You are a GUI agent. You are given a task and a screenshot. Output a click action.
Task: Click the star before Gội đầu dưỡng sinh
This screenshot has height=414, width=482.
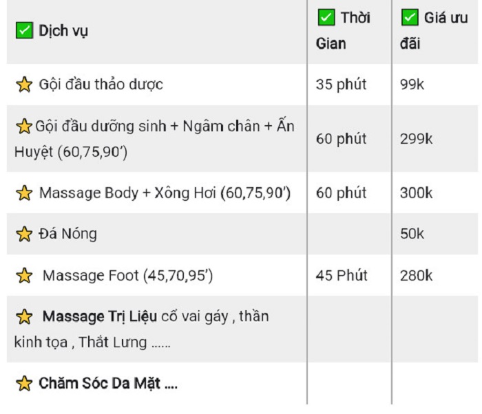click(x=24, y=127)
